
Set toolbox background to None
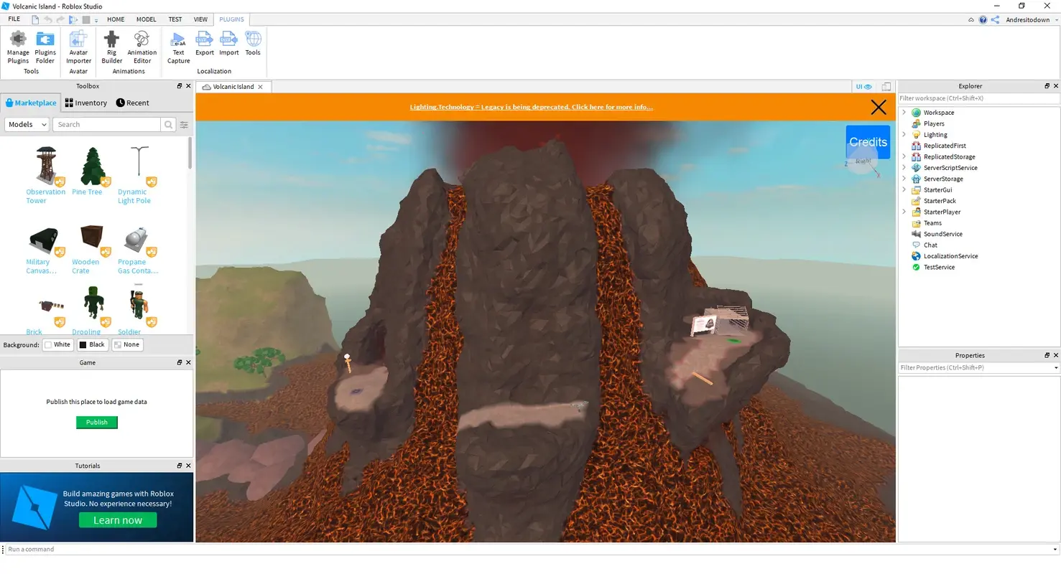pyautogui.click(x=127, y=345)
